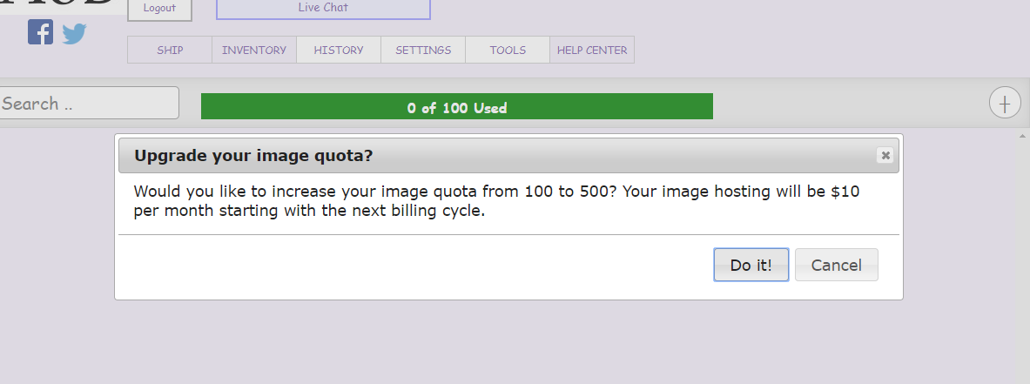Confirm the upgrade with Do it!
Image resolution: width=1030 pixels, height=384 pixels.
751,265
